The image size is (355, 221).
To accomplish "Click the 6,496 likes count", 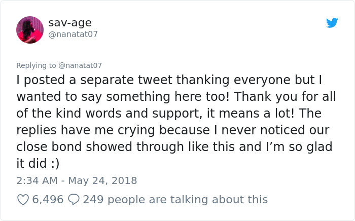I will tap(48, 200).
